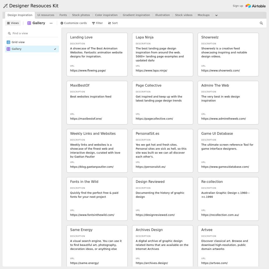
Task: Click the https://www.flowing.page/ URL
Action: pos(88,70)
